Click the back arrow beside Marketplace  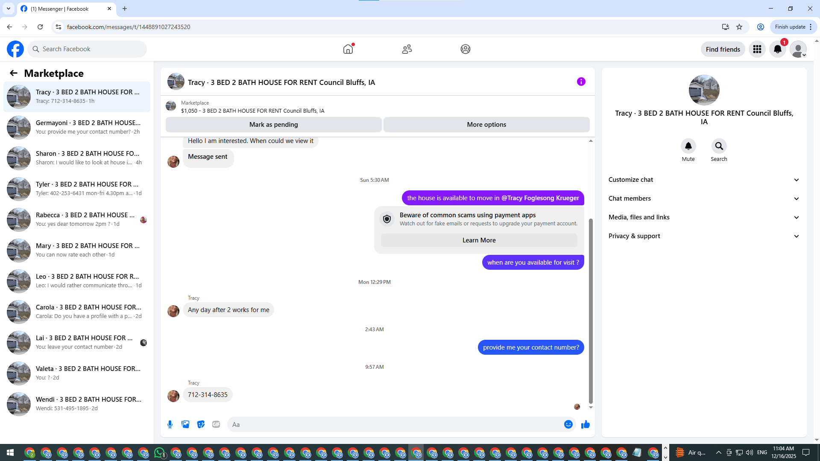[14, 73]
